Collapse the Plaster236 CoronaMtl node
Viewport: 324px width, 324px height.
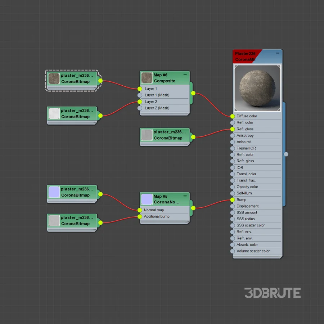tap(278, 53)
